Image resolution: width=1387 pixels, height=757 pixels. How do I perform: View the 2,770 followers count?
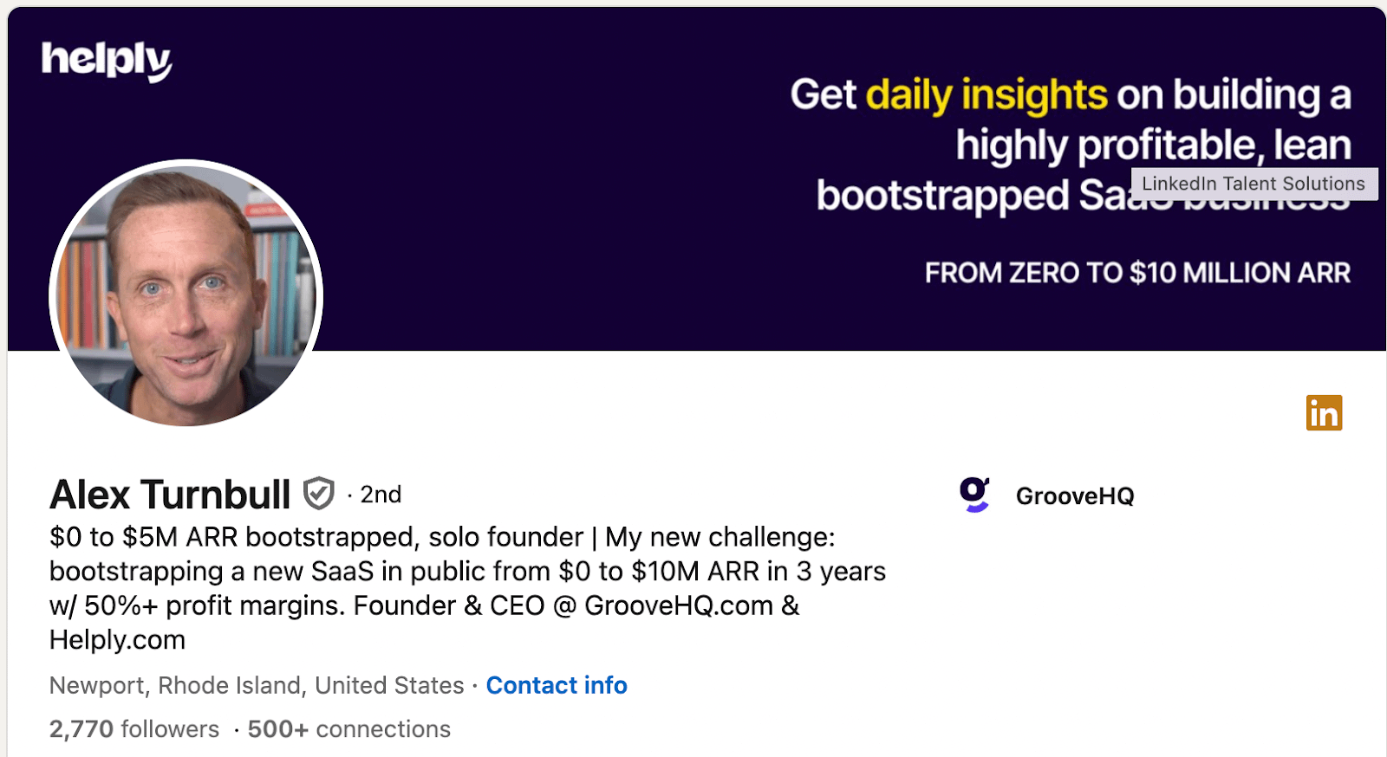(134, 729)
